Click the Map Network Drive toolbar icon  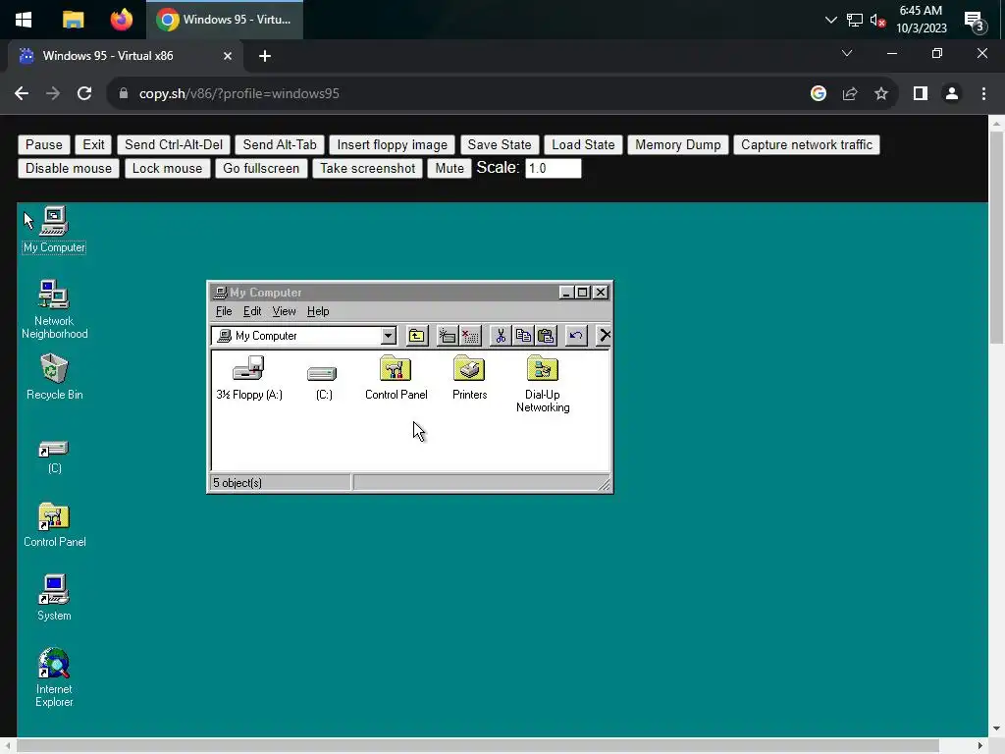pyautogui.click(x=448, y=336)
